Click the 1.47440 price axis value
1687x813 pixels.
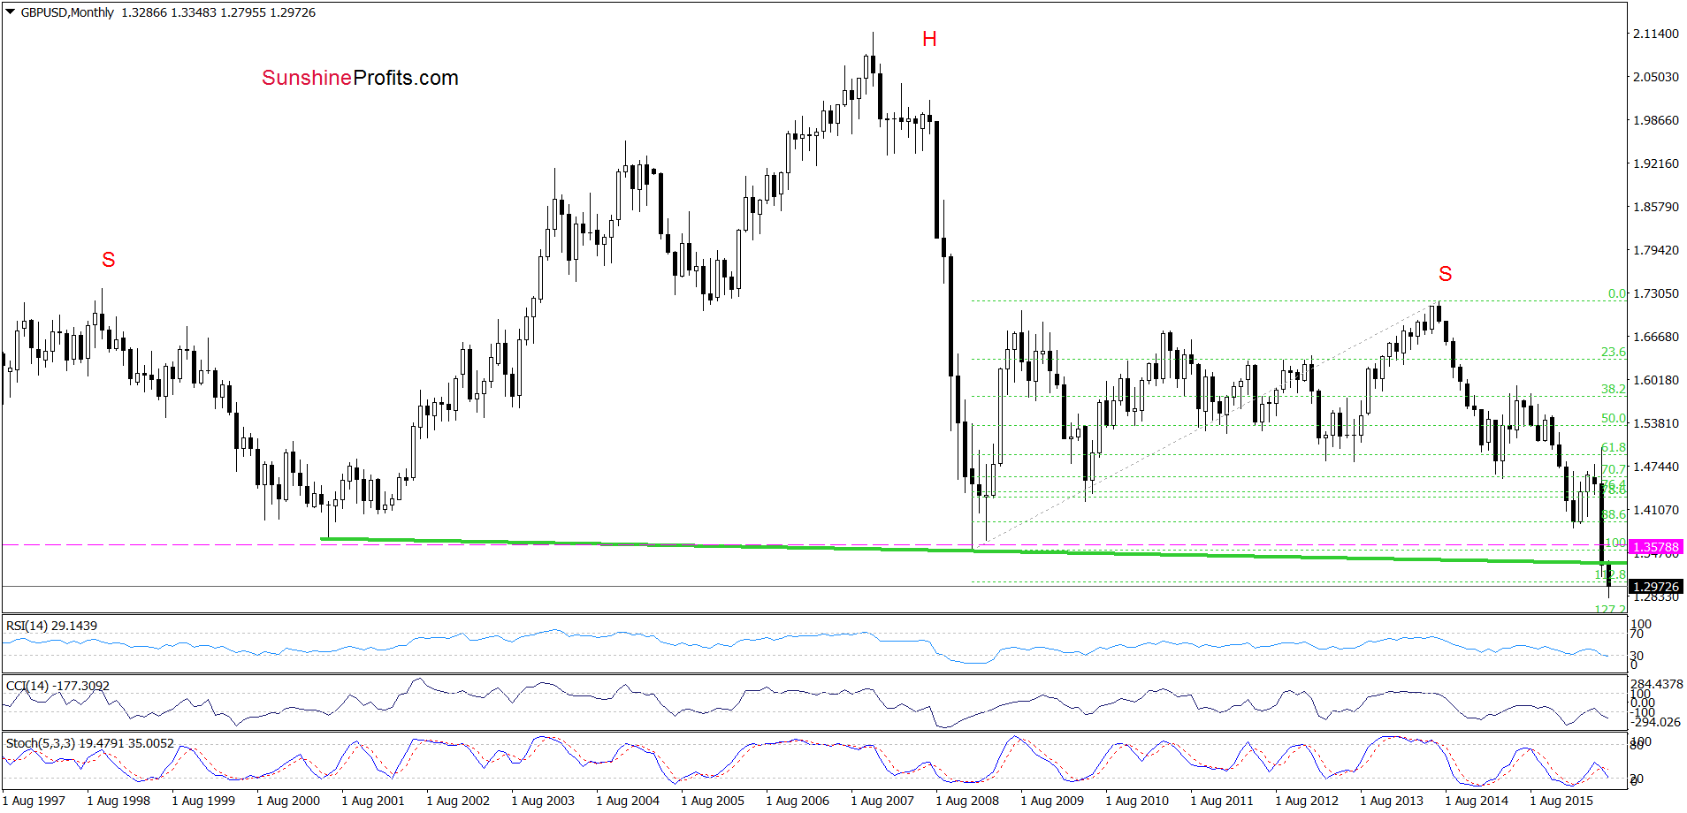(1656, 467)
